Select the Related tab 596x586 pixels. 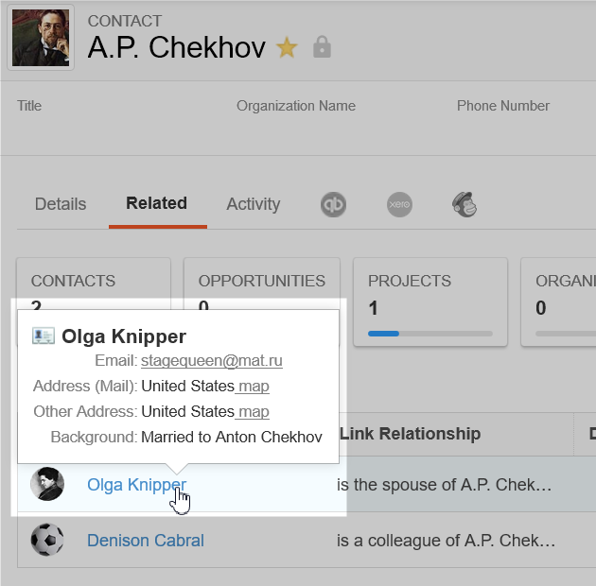pos(156,203)
